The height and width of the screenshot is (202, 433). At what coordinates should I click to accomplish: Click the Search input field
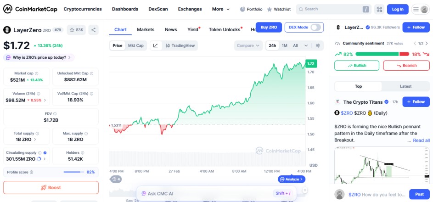click(x=333, y=9)
